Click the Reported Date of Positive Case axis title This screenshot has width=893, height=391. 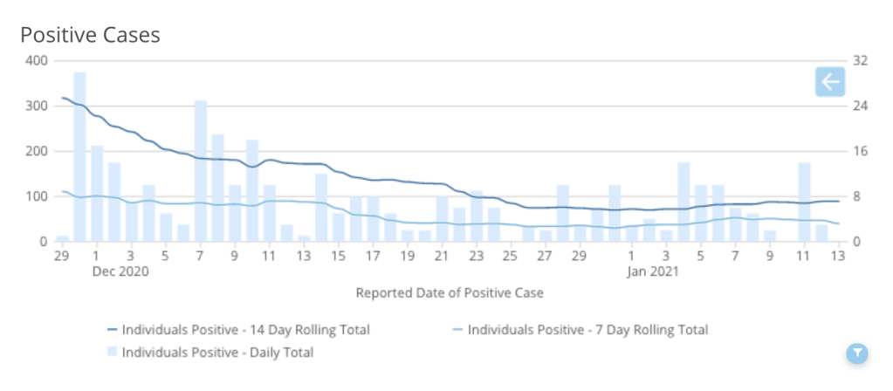[x=450, y=292]
